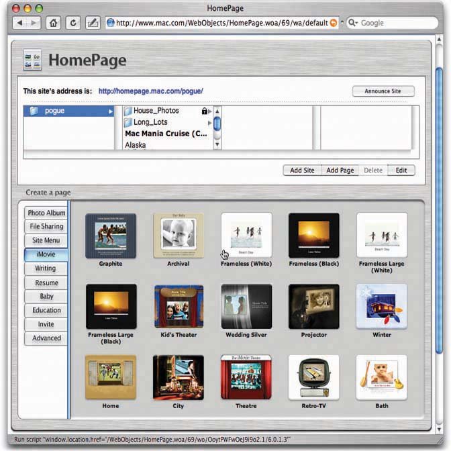Click the Add Site button
Screen dimensions: 451x451
coord(302,170)
